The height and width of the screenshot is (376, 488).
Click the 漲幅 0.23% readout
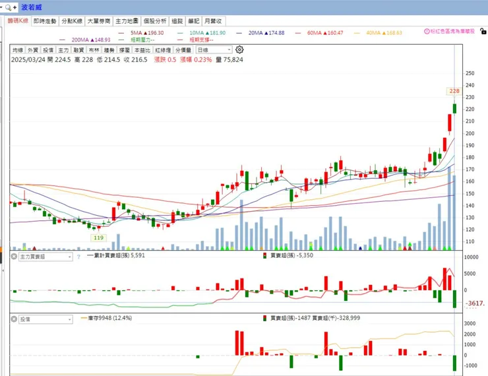click(196, 59)
